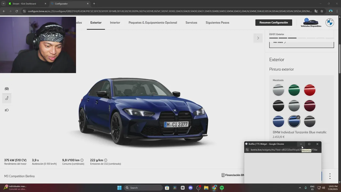Bookmark this page with star icon
The width and height of the screenshot is (341, 192).
coord(322,11)
